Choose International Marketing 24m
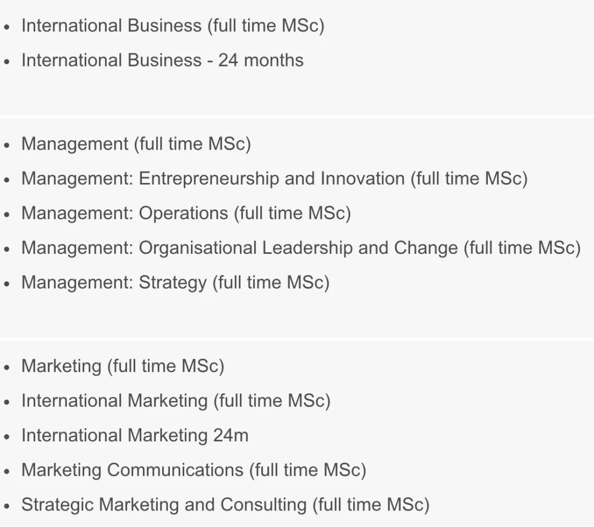 [135, 435]
